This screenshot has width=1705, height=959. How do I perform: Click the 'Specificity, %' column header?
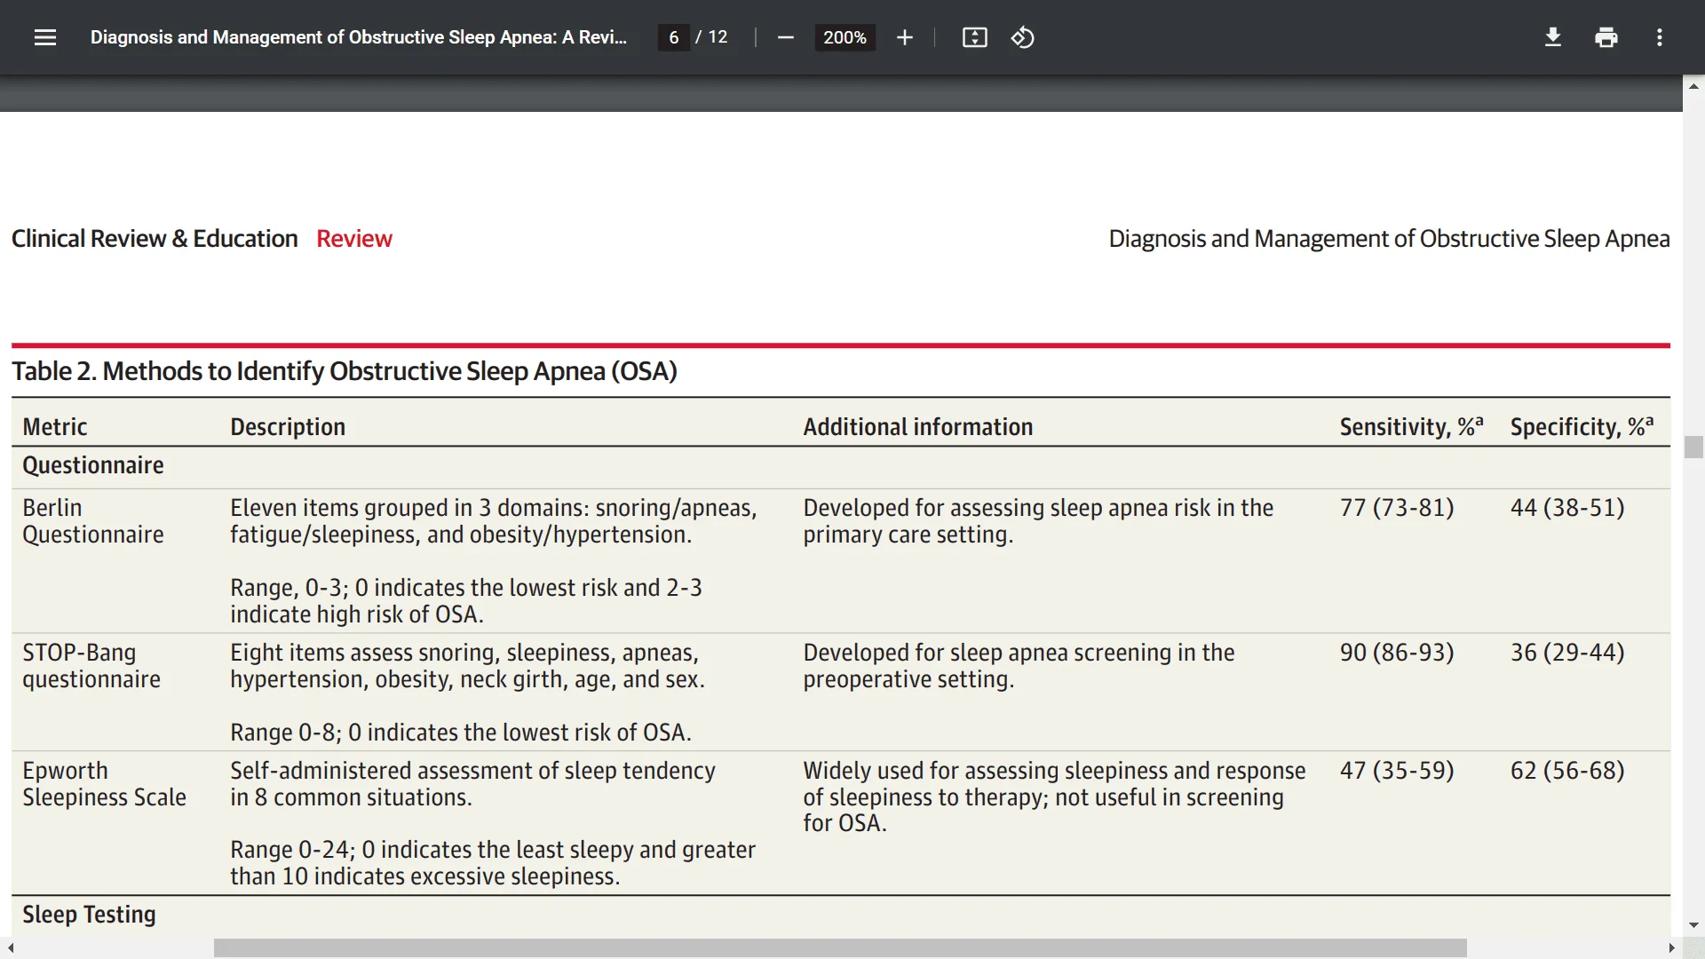point(1582,427)
